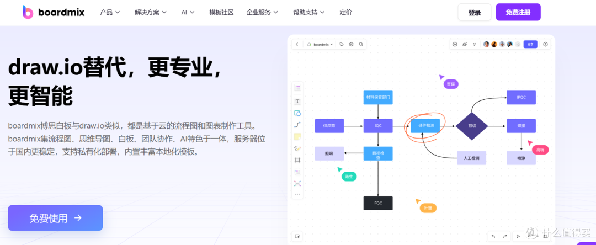
Task: Click the tag icon in the whiteboard toolbar
Action: 342,44
